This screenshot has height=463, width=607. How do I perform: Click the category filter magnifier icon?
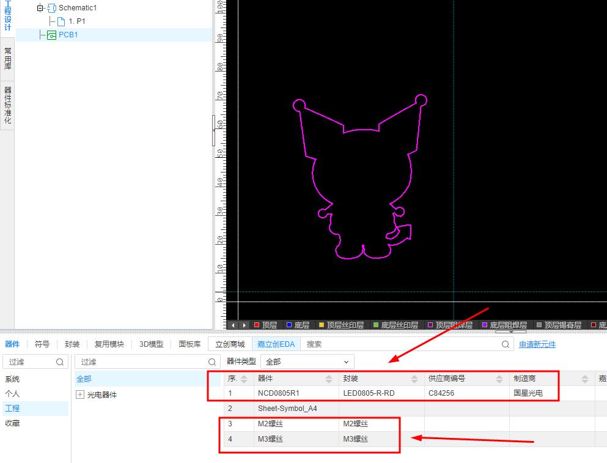click(x=212, y=362)
